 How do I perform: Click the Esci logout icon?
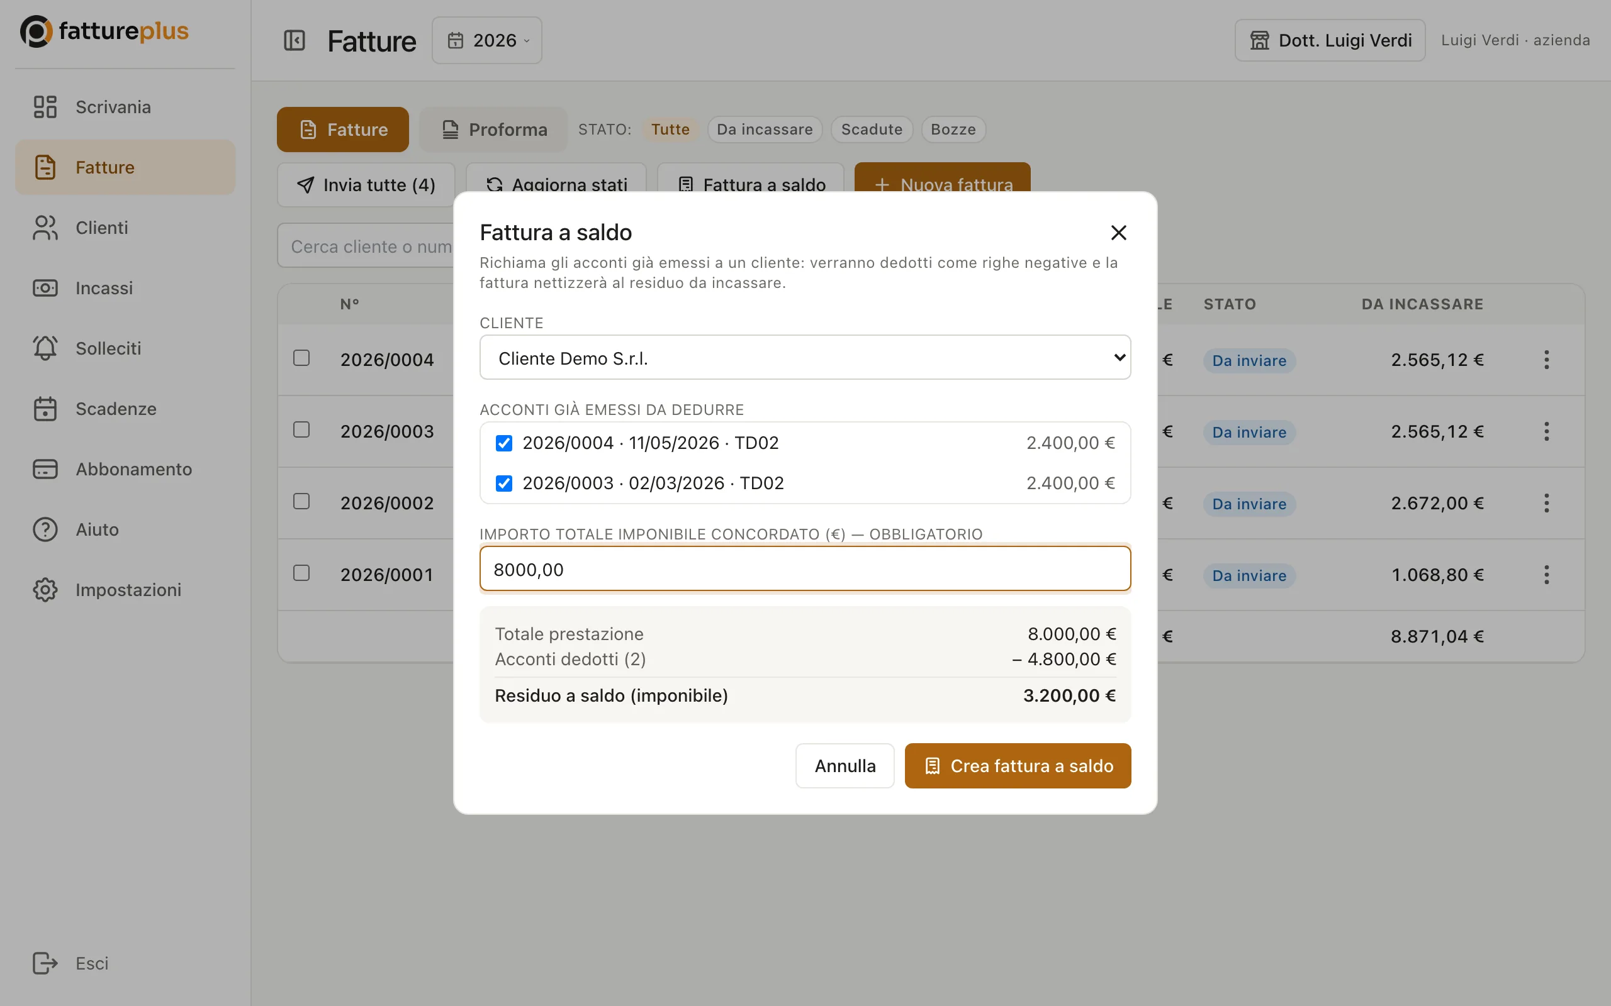[45, 963]
